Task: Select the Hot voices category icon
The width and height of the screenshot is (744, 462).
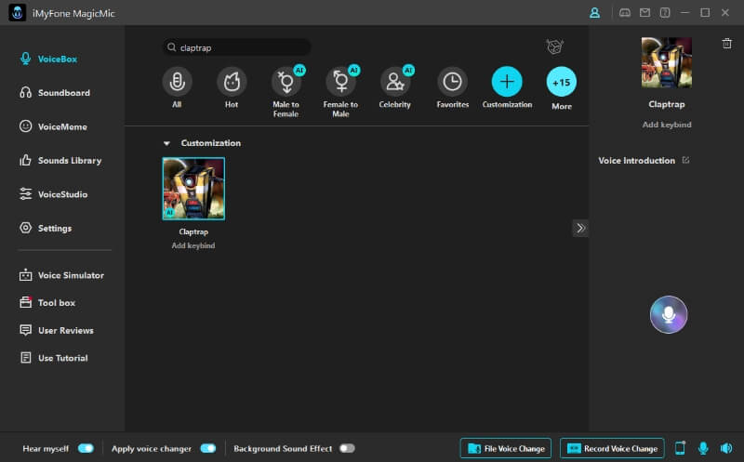Action: (232, 82)
